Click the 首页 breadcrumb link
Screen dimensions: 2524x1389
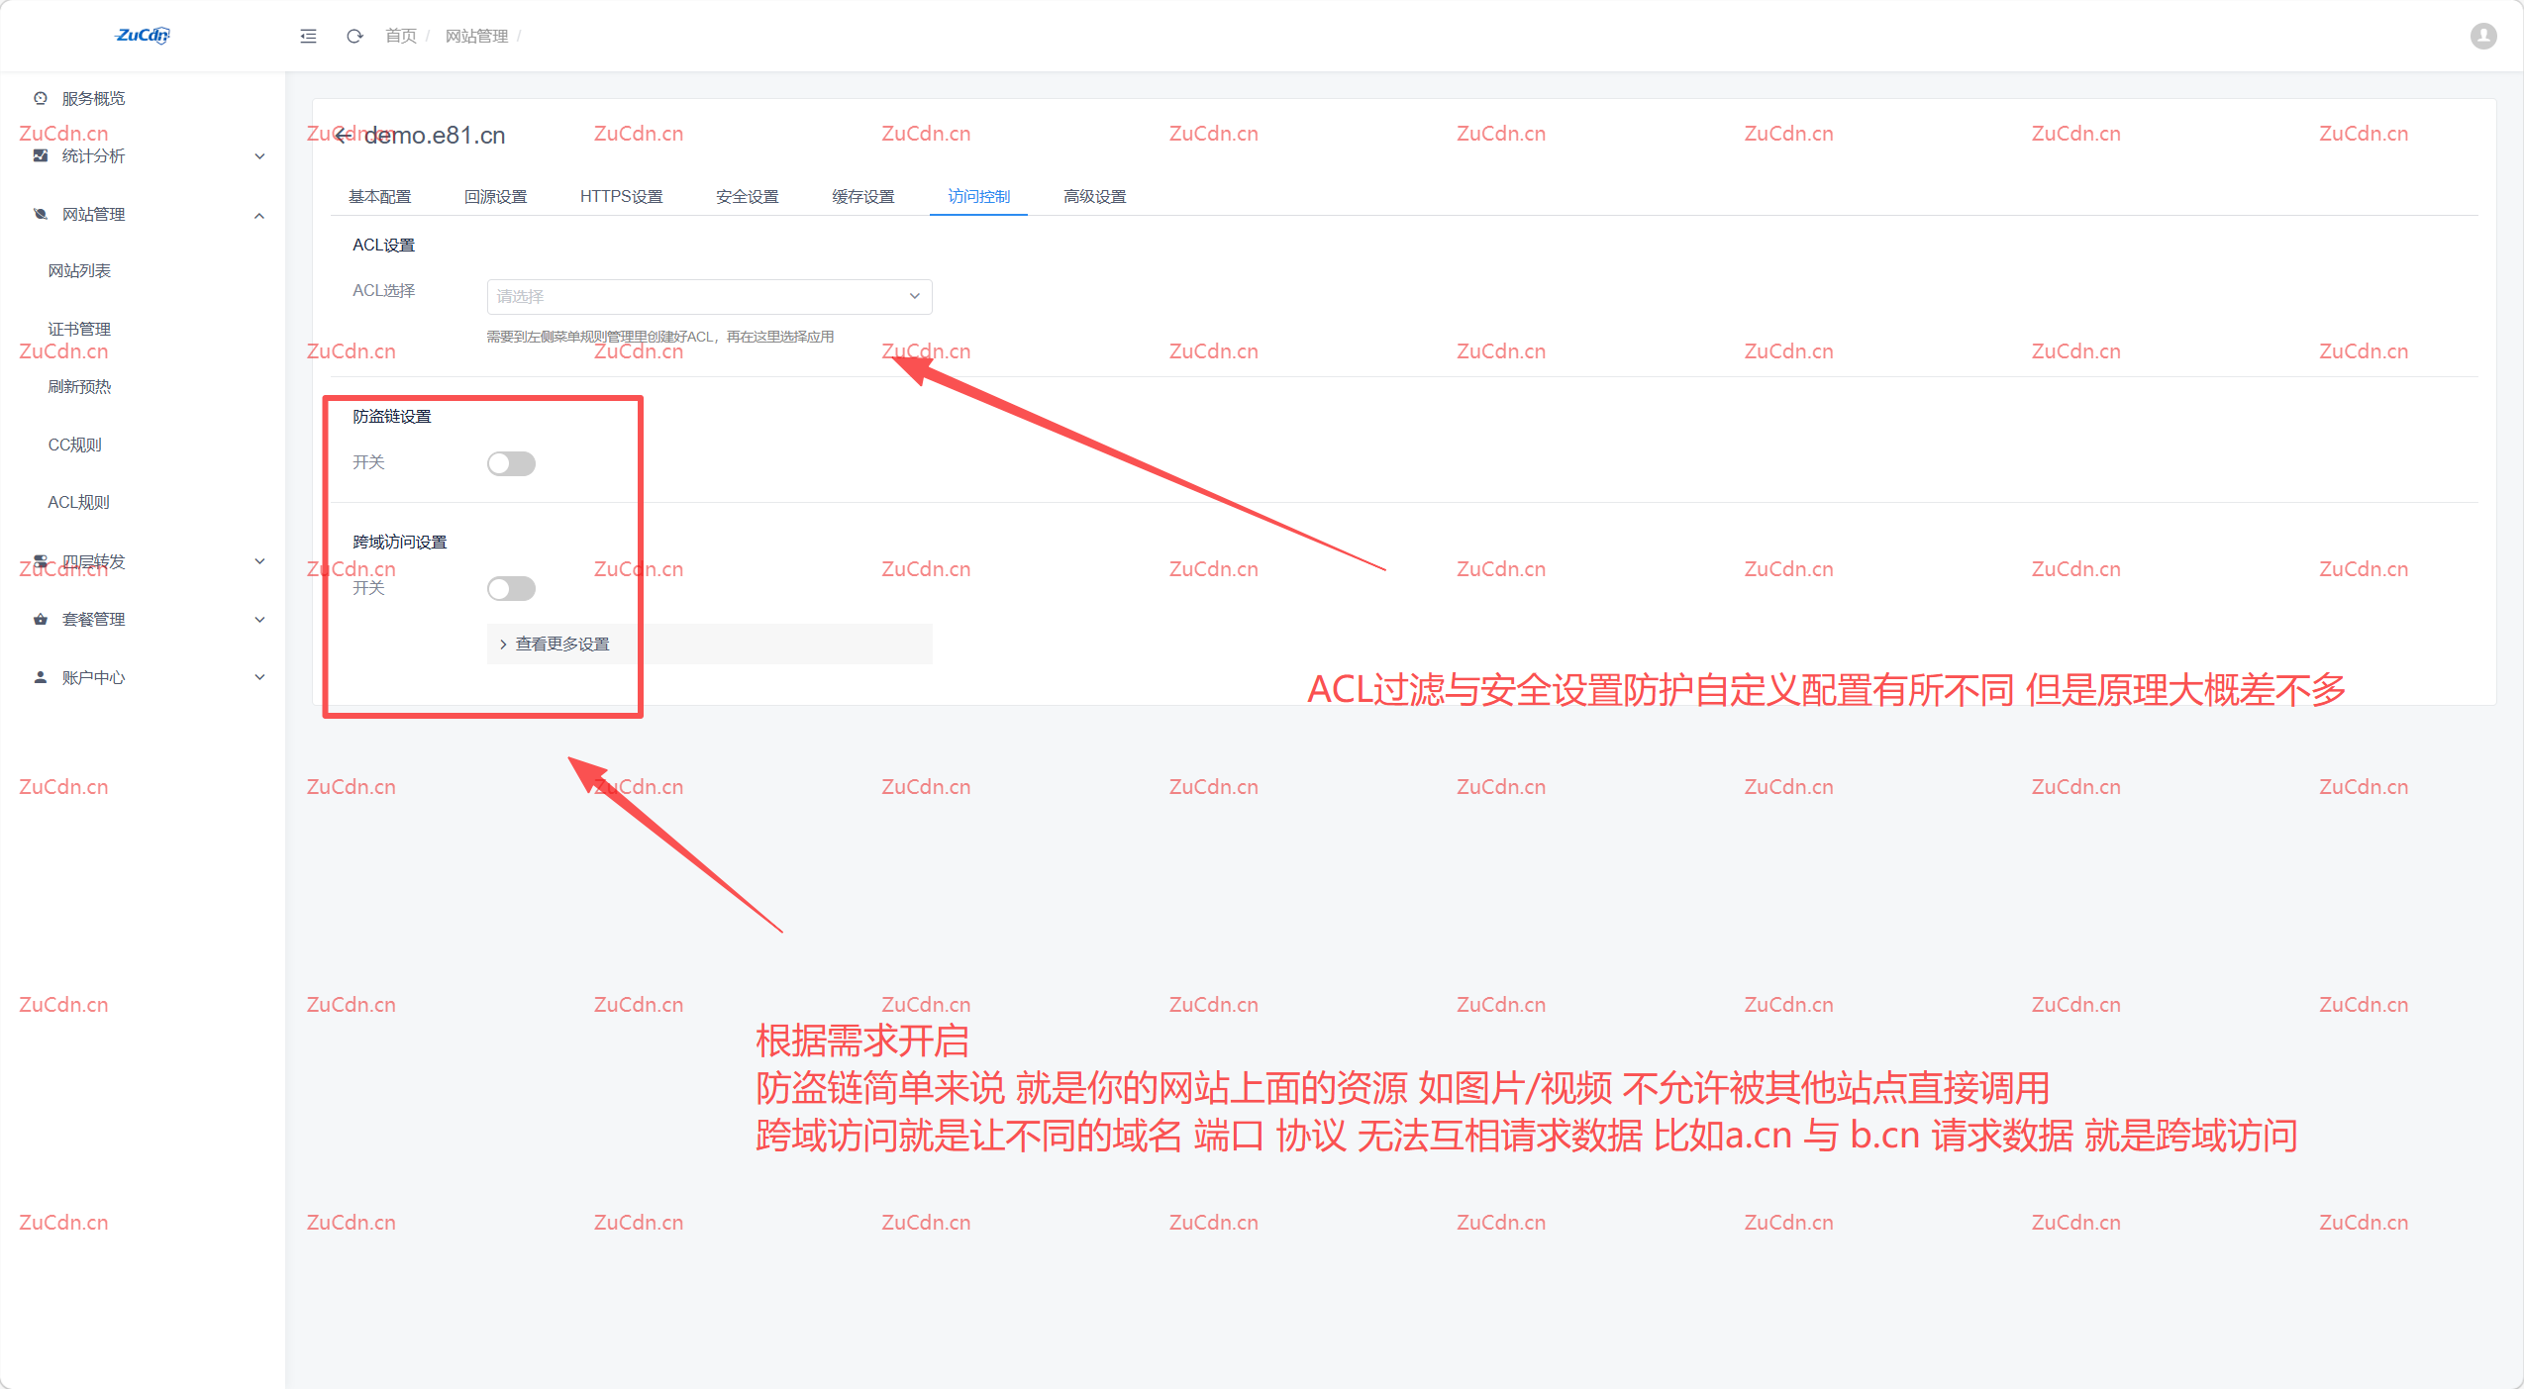[399, 36]
